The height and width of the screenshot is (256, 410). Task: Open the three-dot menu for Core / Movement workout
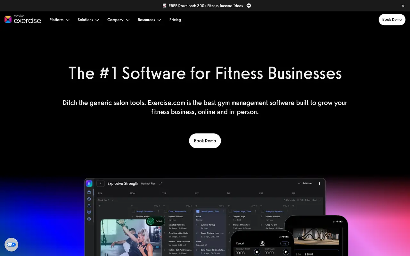191,212
